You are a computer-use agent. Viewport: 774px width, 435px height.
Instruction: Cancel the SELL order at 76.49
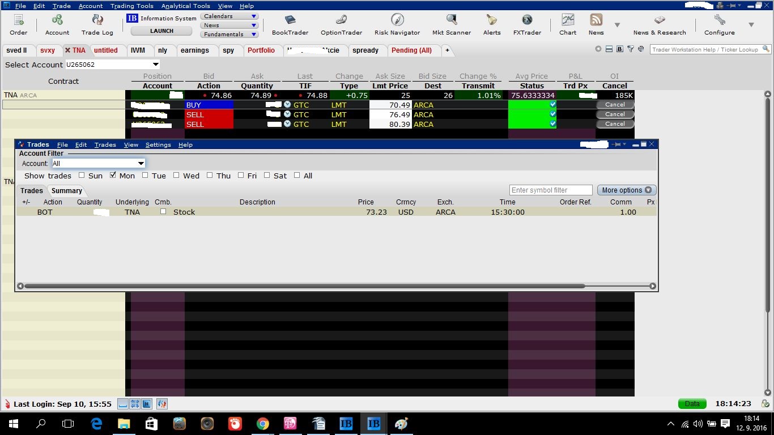point(615,114)
